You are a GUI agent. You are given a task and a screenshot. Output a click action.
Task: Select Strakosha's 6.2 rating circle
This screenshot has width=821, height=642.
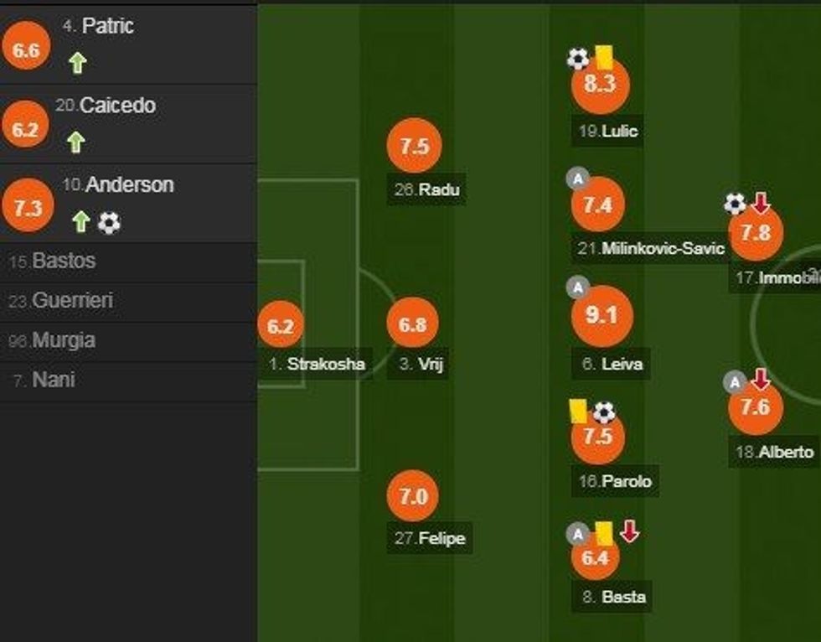[x=281, y=327]
